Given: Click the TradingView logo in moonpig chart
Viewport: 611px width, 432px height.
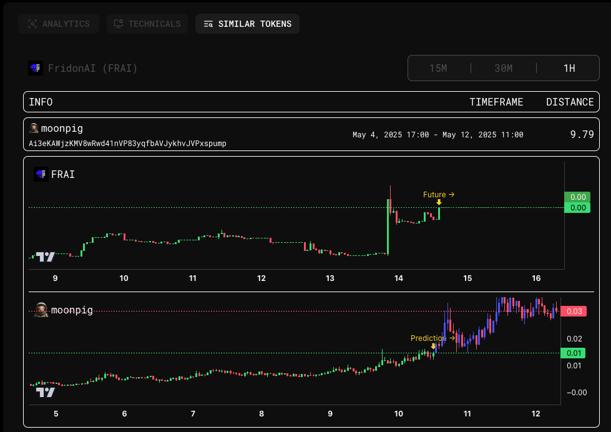Looking at the screenshot, I should tap(45, 392).
